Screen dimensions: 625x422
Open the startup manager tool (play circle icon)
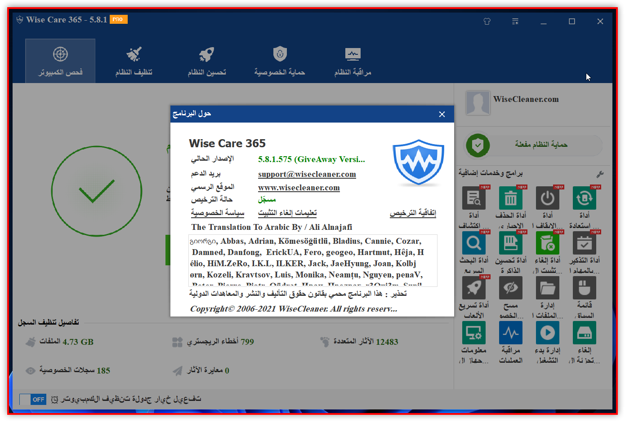tap(548, 333)
